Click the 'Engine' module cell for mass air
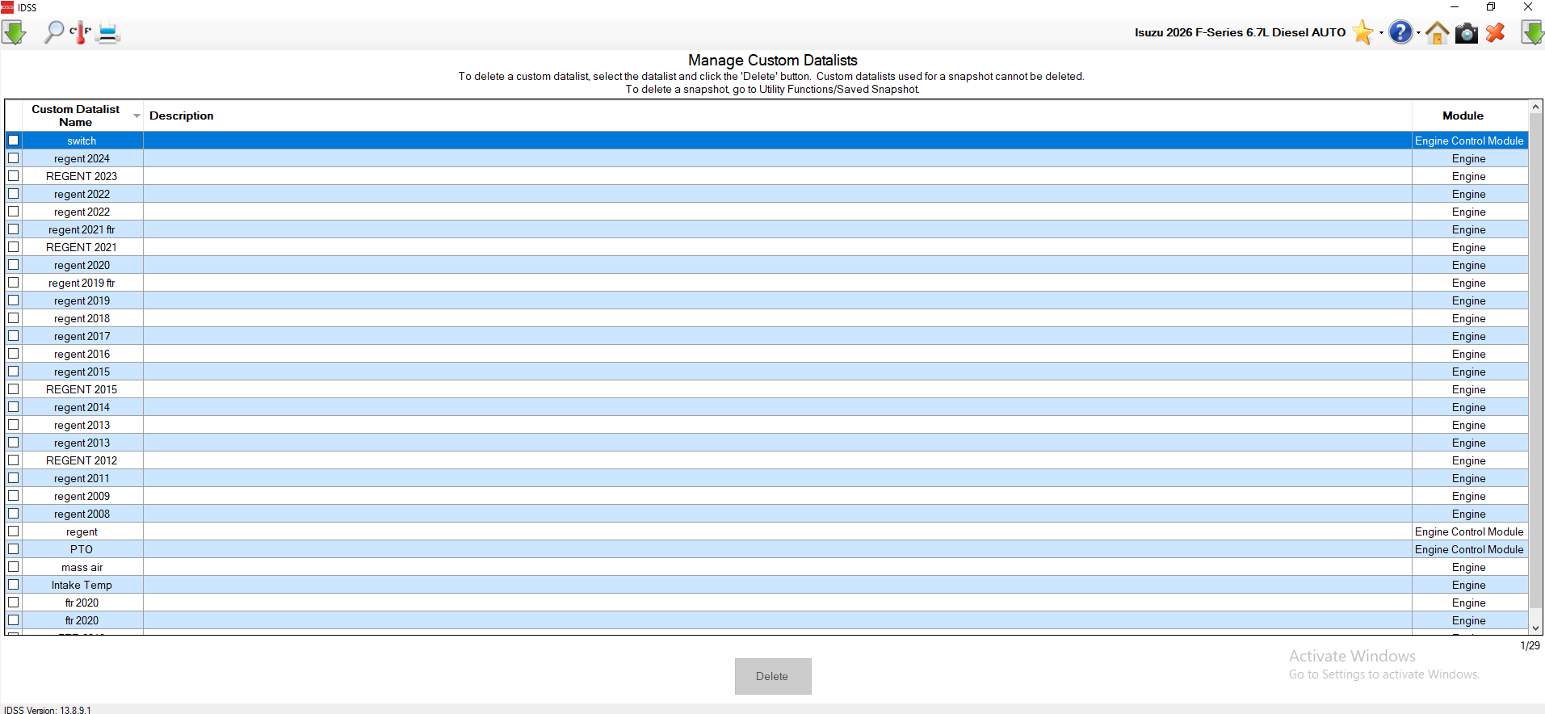1545x714 pixels. click(1469, 567)
